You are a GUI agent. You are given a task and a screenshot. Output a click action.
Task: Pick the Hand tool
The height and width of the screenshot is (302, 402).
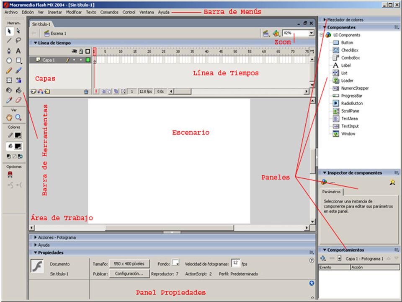point(9,117)
